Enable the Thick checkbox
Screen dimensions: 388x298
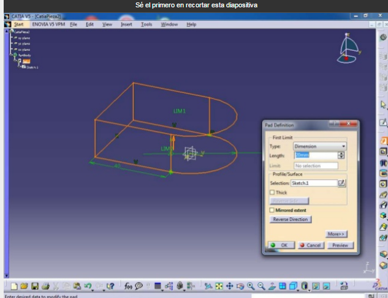(x=272, y=192)
